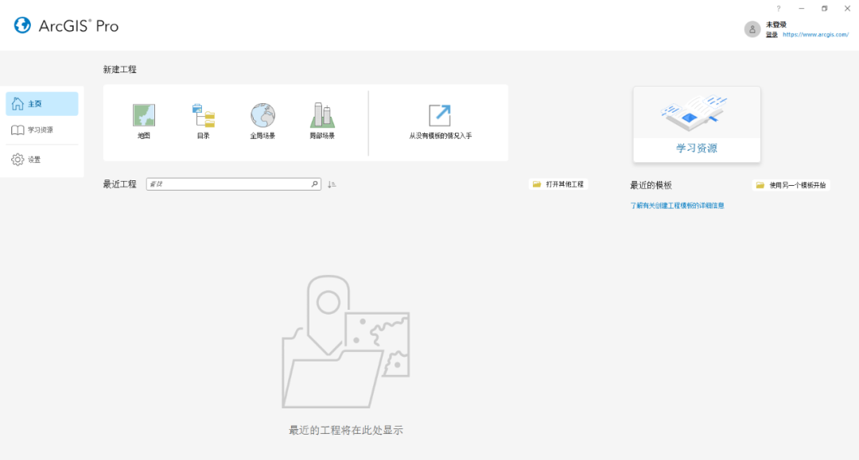This screenshot has width=859, height=460.
Task: Start without a template (从没有模板的情况入手)
Action: (x=440, y=119)
